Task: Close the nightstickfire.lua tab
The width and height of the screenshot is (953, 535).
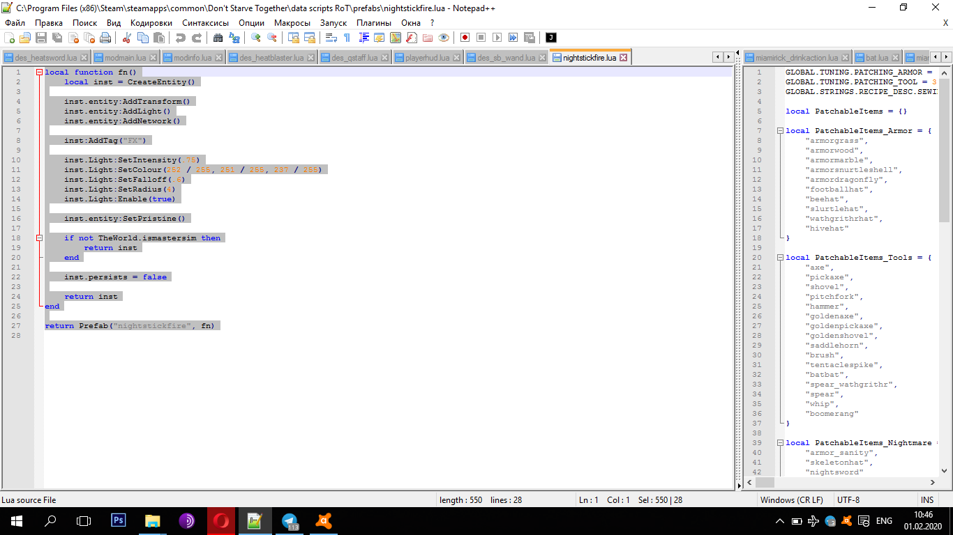Action: point(624,58)
